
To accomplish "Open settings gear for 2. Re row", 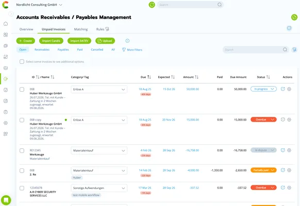I will click(x=289, y=170).
